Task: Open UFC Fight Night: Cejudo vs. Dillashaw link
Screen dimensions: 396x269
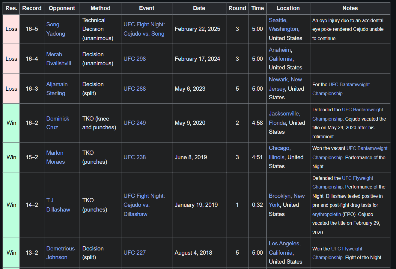Action: [x=144, y=205]
